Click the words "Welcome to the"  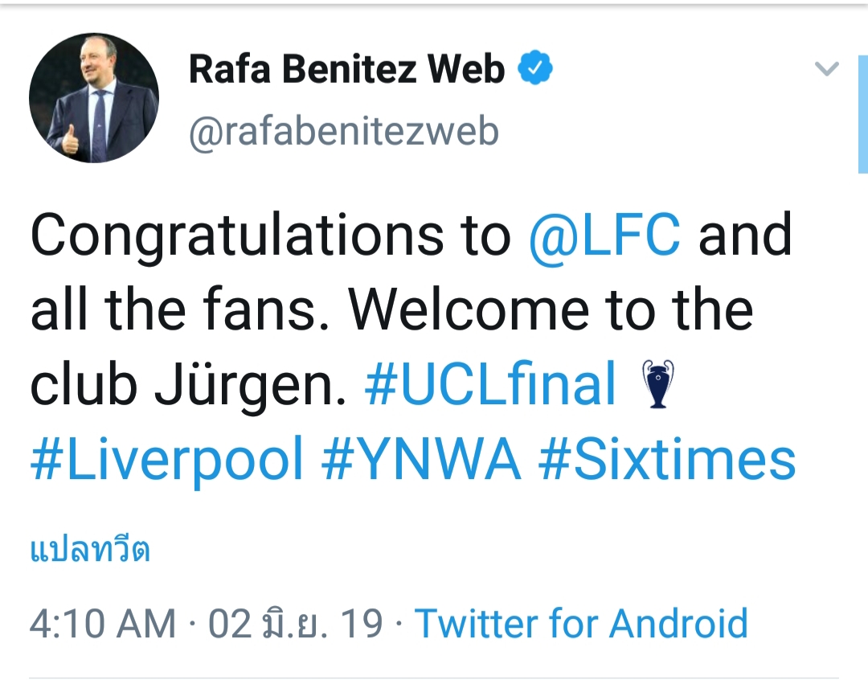click(x=552, y=310)
